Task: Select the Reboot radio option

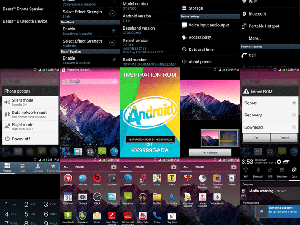Action: pyautogui.click(x=294, y=103)
